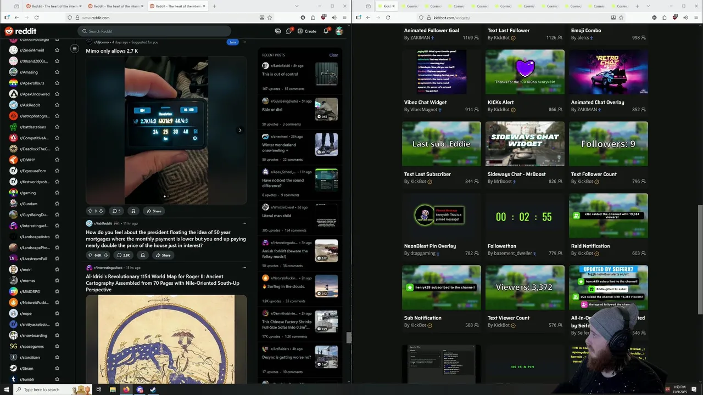The image size is (703, 395).
Task: Upvote the Mimo only allows 2.7 K post
Action: (90, 211)
